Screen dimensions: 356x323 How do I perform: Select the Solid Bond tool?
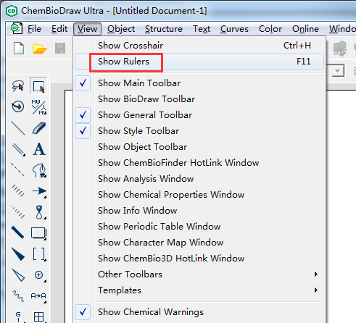tap(18, 127)
